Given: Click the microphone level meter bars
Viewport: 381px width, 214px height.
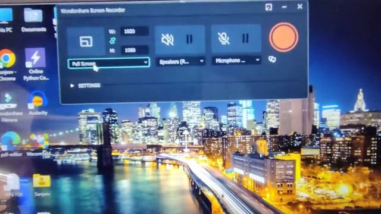Looking at the screenshot, I should pos(245,38).
